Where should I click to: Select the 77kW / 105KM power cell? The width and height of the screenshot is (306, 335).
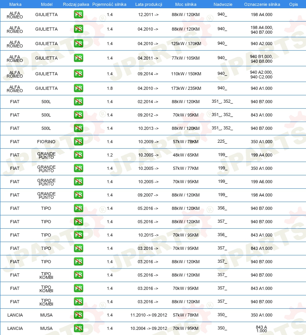point(185,58)
